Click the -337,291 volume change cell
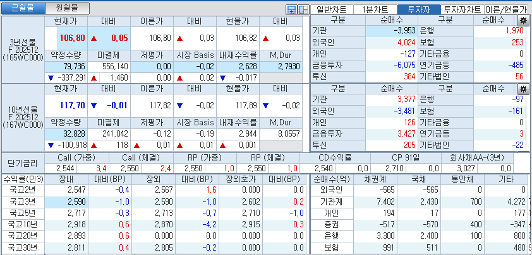 66,78
